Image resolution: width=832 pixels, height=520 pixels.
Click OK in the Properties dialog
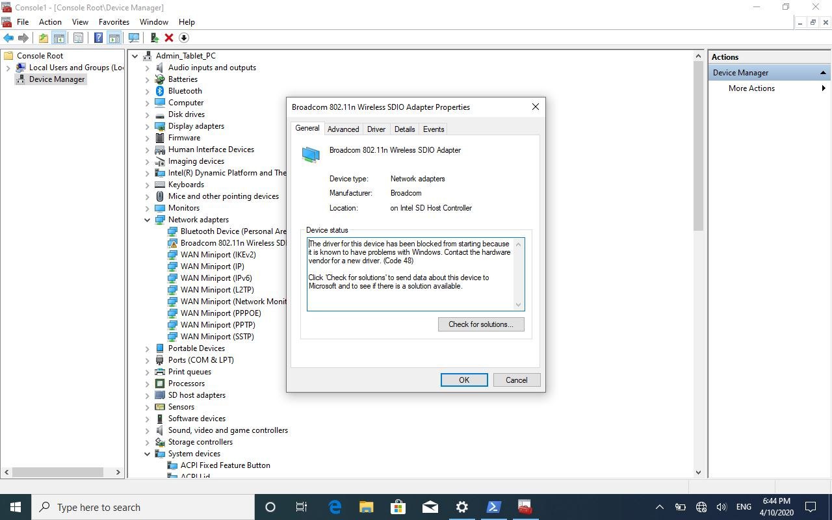point(464,380)
